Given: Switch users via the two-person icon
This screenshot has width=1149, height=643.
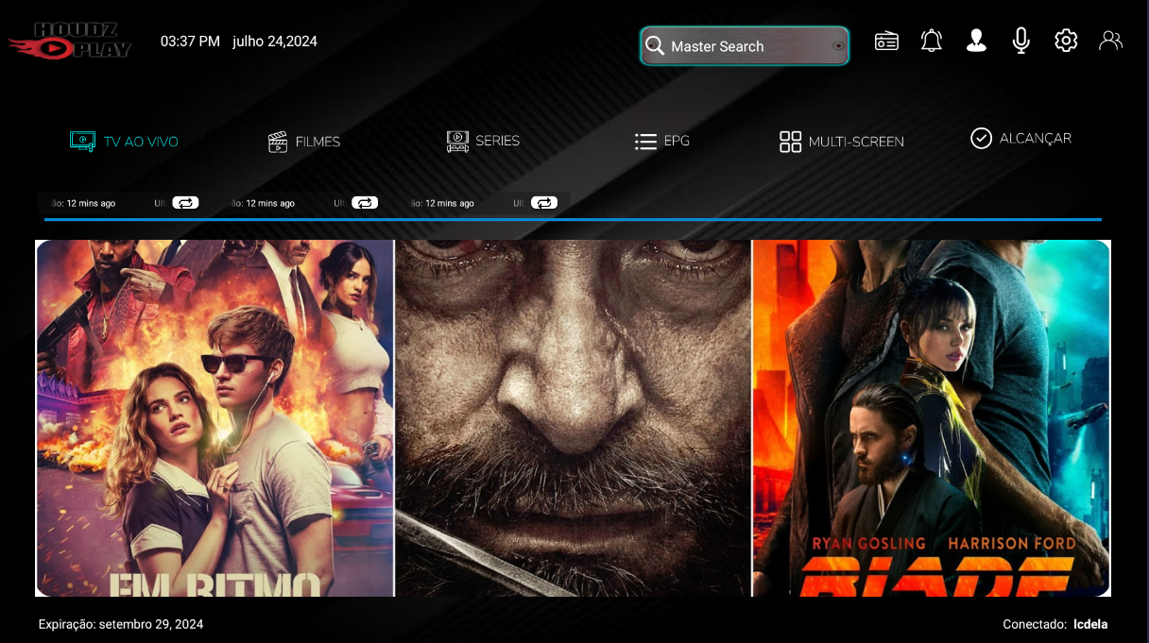Looking at the screenshot, I should (x=1110, y=41).
